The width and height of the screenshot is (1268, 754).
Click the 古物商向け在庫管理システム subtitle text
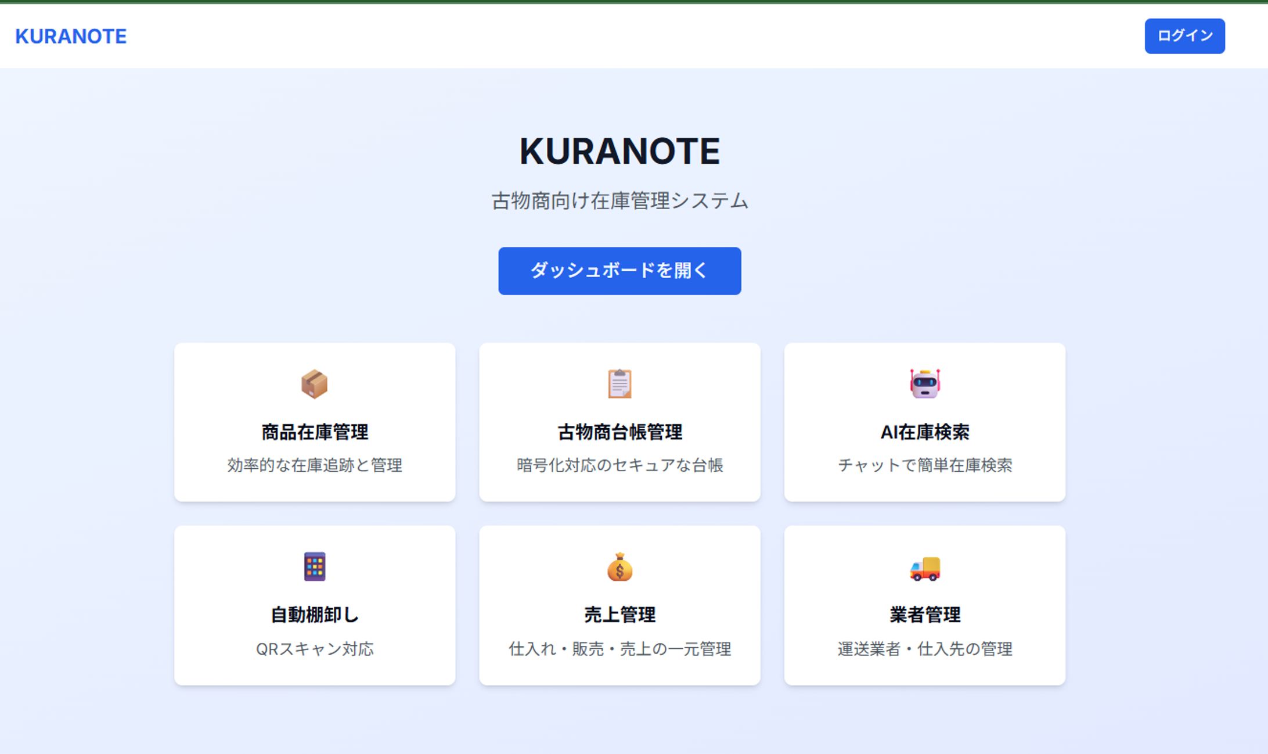pyautogui.click(x=619, y=200)
